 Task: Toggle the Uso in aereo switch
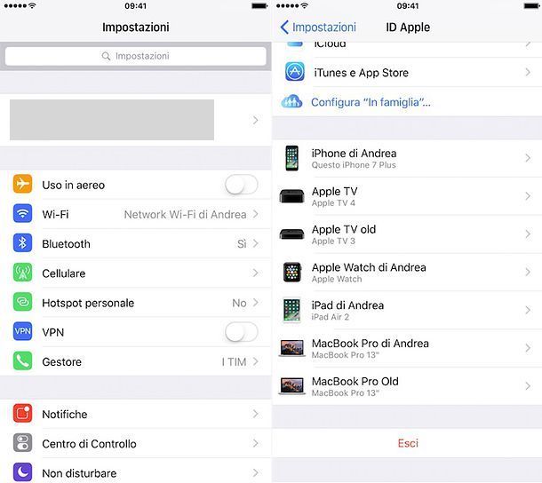242,185
